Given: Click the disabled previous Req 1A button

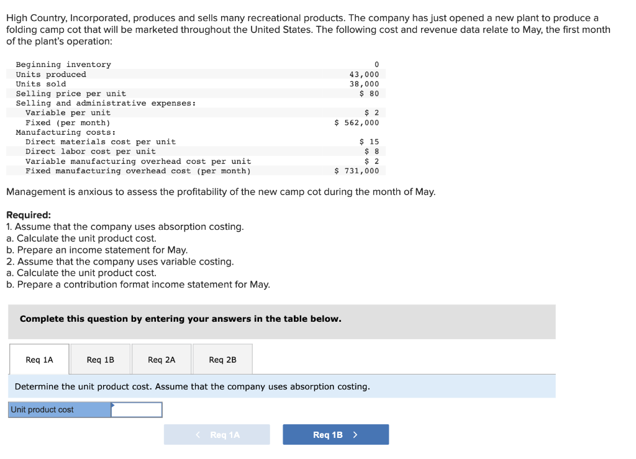Looking at the screenshot, I should (217, 434).
